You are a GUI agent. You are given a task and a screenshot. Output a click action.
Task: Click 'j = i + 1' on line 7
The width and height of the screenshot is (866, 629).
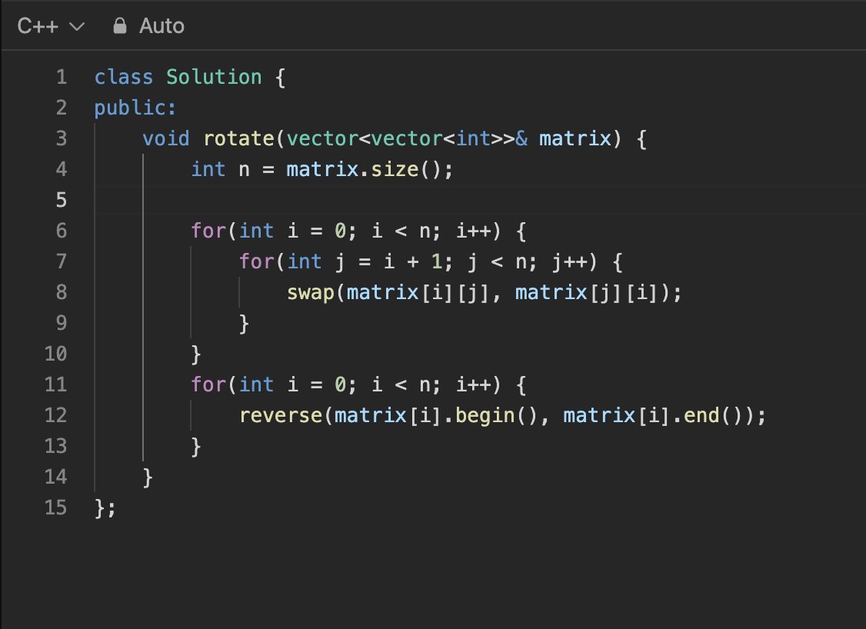(x=391, y=261)
